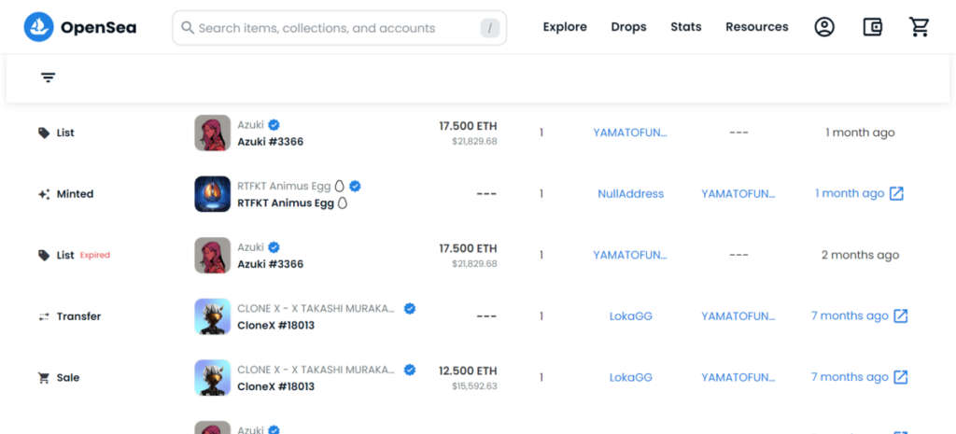This screenshot has width=956, height=434.
Task: Open the Explore menu
Action: point(565,27)
